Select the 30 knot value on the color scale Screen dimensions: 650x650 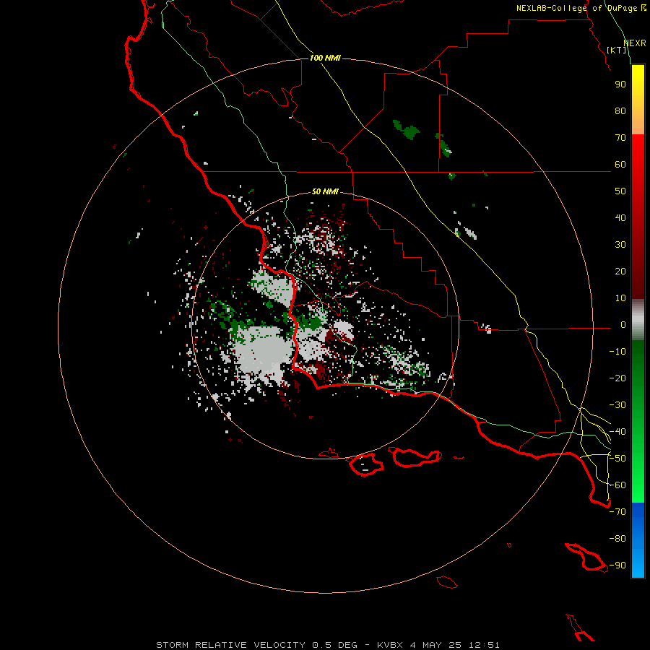coord(620,245)
